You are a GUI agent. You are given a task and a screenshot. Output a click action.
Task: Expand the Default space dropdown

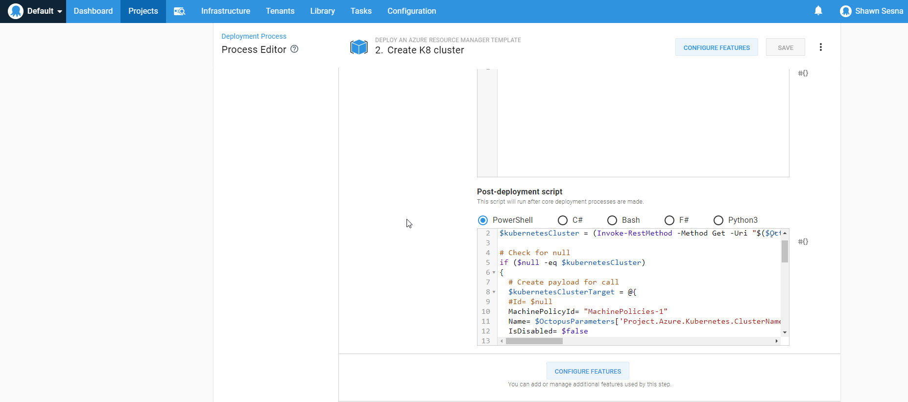click(x=35, y=11)
